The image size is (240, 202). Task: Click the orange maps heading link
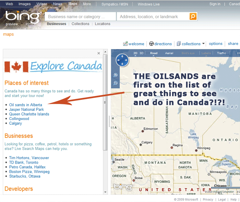(9, 34)
